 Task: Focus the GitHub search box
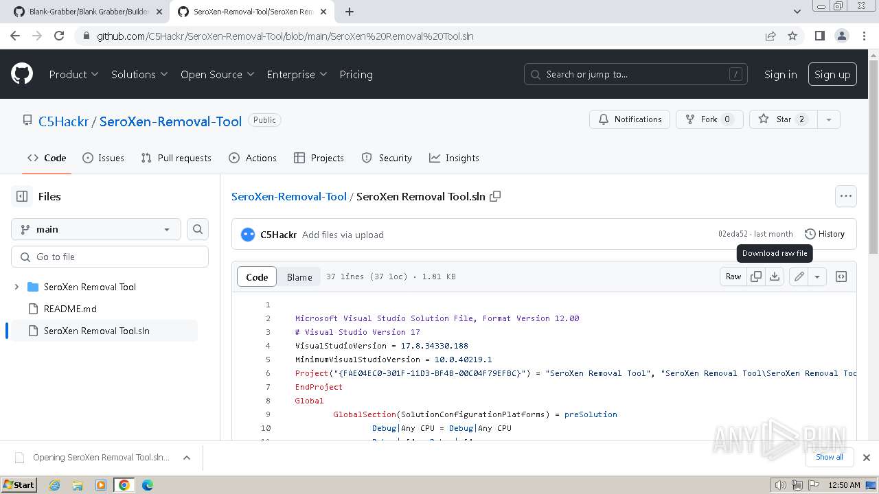(x=636, y=74)
